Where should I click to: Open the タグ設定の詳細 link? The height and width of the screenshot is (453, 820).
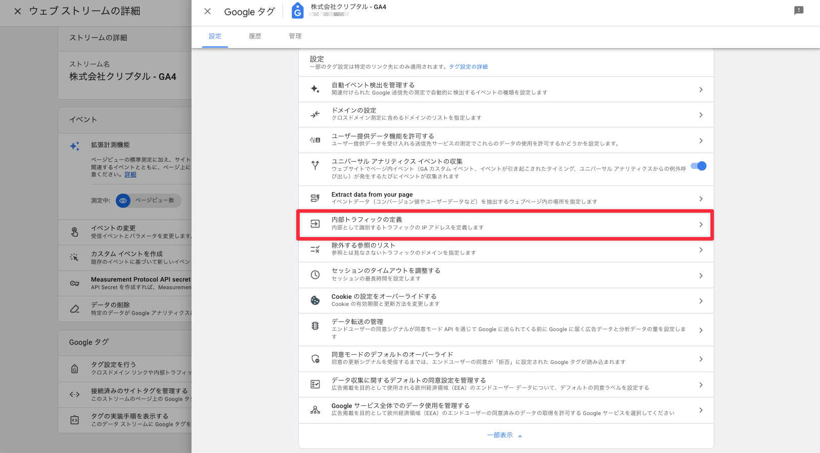point(468,67)
